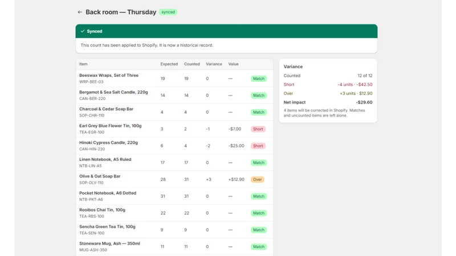Go back using the left arrow
The width and height of the screenshot is (456, 256).
pyautogui.click(x=80, y=12)
